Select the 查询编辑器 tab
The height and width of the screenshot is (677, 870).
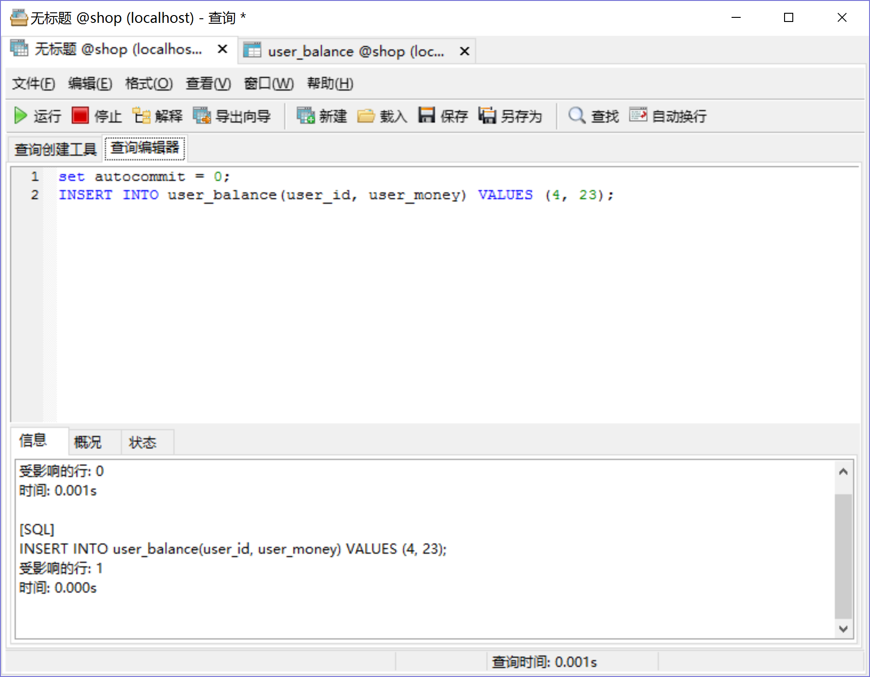[145, 148]
